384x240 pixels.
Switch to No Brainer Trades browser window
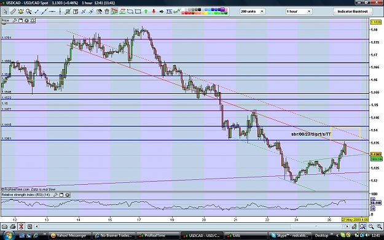coord(114,235)
